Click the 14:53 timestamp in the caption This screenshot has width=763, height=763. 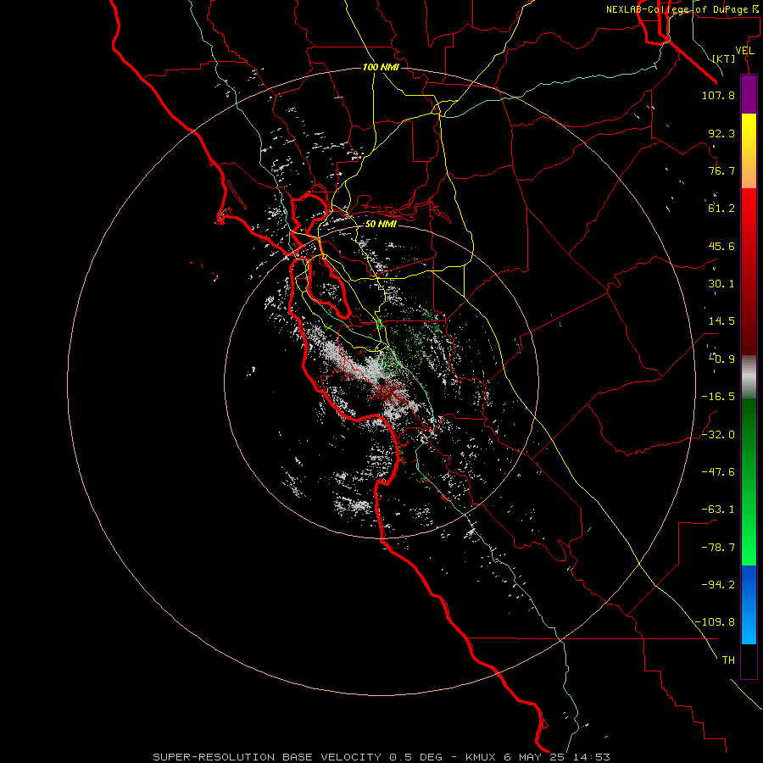tap(592, 757)
